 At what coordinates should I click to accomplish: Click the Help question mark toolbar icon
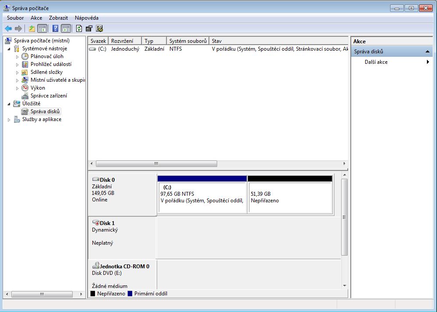(x=55, y=29)
